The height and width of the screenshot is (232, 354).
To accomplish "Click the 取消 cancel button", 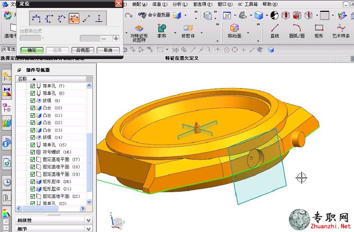I will (x=108, y=50).
